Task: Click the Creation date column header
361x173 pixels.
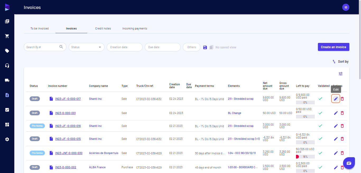Action: pyautogui.click(x=174, y=86)
